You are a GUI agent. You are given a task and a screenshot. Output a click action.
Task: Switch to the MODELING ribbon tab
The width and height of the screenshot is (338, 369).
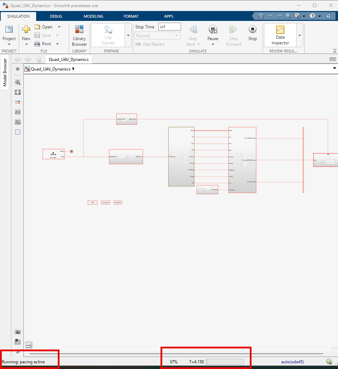coord(94,16)
